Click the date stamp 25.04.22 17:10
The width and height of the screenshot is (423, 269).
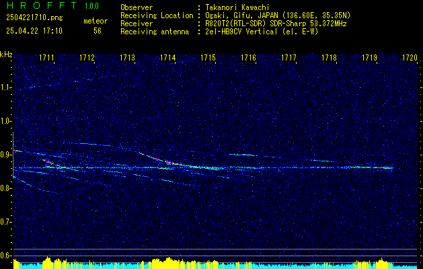tap(34, 31)
